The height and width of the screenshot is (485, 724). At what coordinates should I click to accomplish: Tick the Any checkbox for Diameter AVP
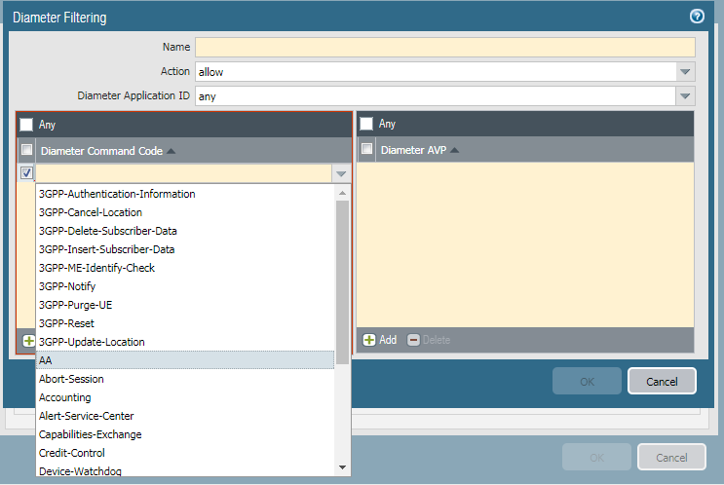pos(366,125)
